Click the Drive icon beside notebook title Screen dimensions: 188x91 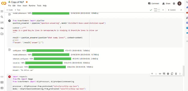click(9, 2)
